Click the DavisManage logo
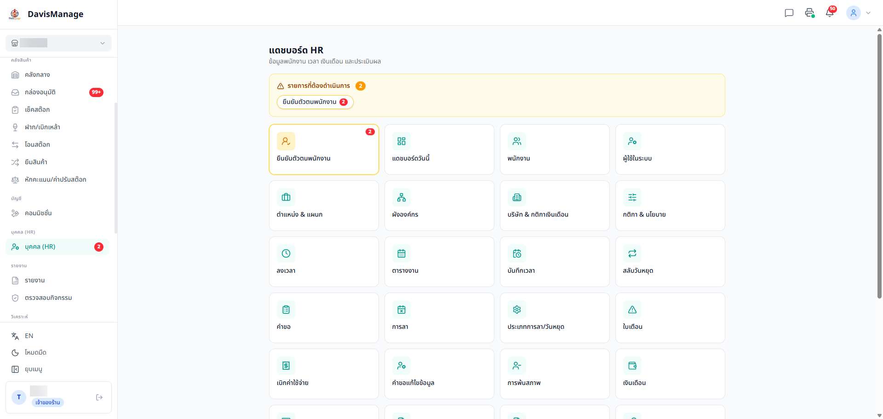This screenshot has height=419, width=883. click(x=15, y=14)
